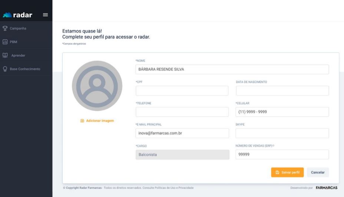
Task: Toggle the hamburger menu icon
Action: 46,15
